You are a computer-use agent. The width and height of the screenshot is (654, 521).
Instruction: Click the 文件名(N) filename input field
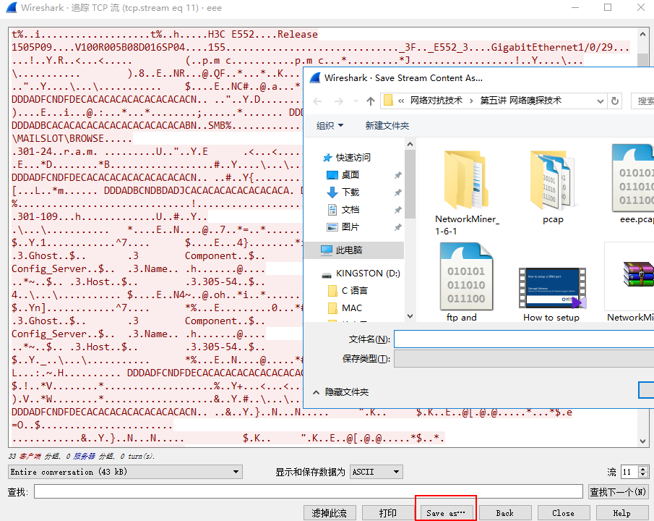[524, 339]
